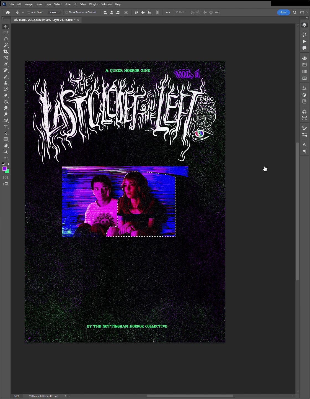This screenshot has height=399, width=310.
Task: Open the Plugins menu
Action: click(94, 4)
